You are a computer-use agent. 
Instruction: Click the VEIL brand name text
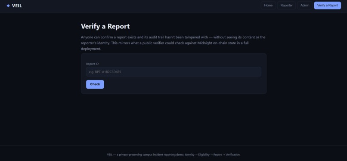pos(17,6)
